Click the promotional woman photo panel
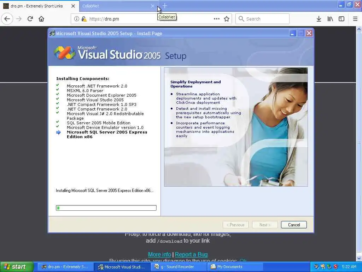 [236, 127]
